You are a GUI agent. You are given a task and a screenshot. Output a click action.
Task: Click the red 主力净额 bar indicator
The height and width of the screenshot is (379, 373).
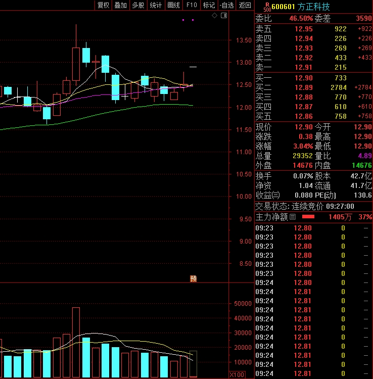coord(308,217)
